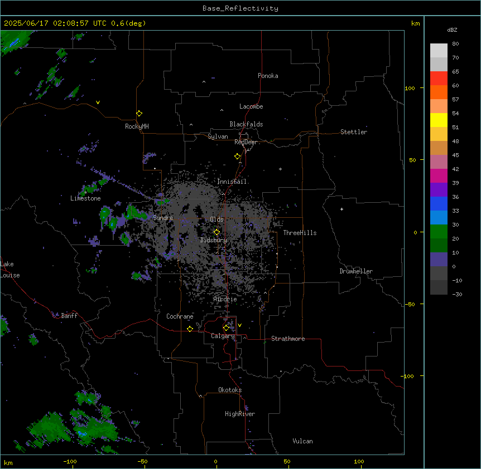Select the Calgary label
Image resolution: width=481 pixels, height=469 pixels.
[223, 336]
